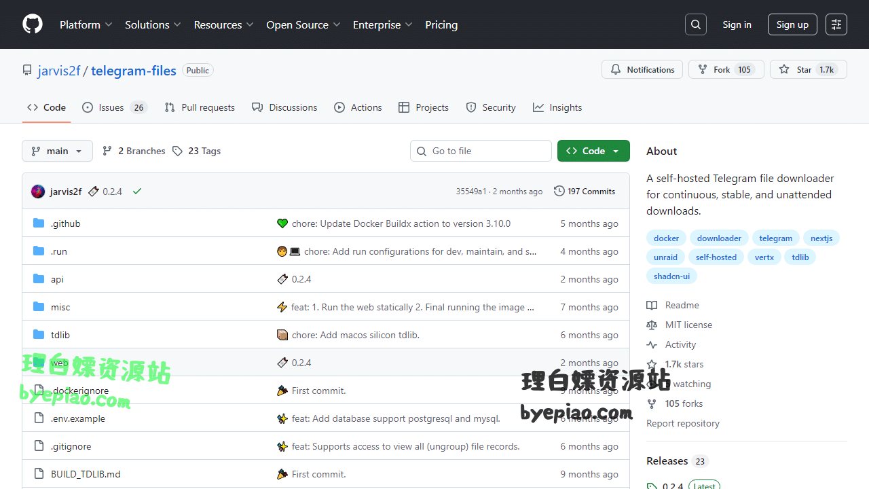Open the misc folder icon
Screen dimensions: 869x489
[39, 307]
